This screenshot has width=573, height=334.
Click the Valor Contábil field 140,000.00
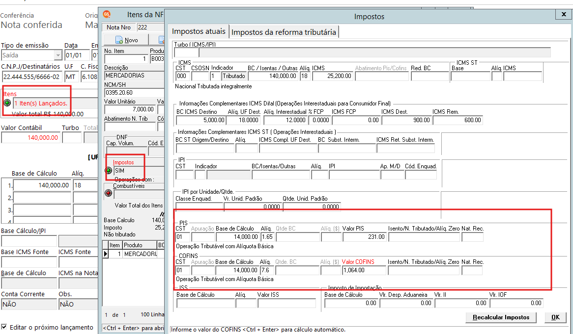click(30, 138)
